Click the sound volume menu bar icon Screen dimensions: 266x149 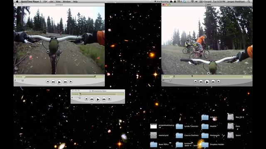tap(197, 2)
